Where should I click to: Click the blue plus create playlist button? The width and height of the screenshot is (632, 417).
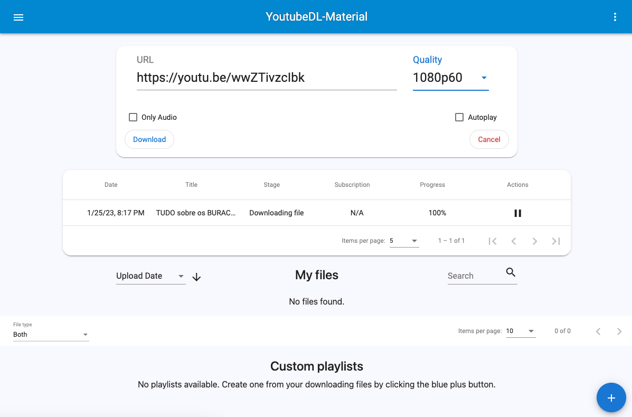tap(611, 397)
